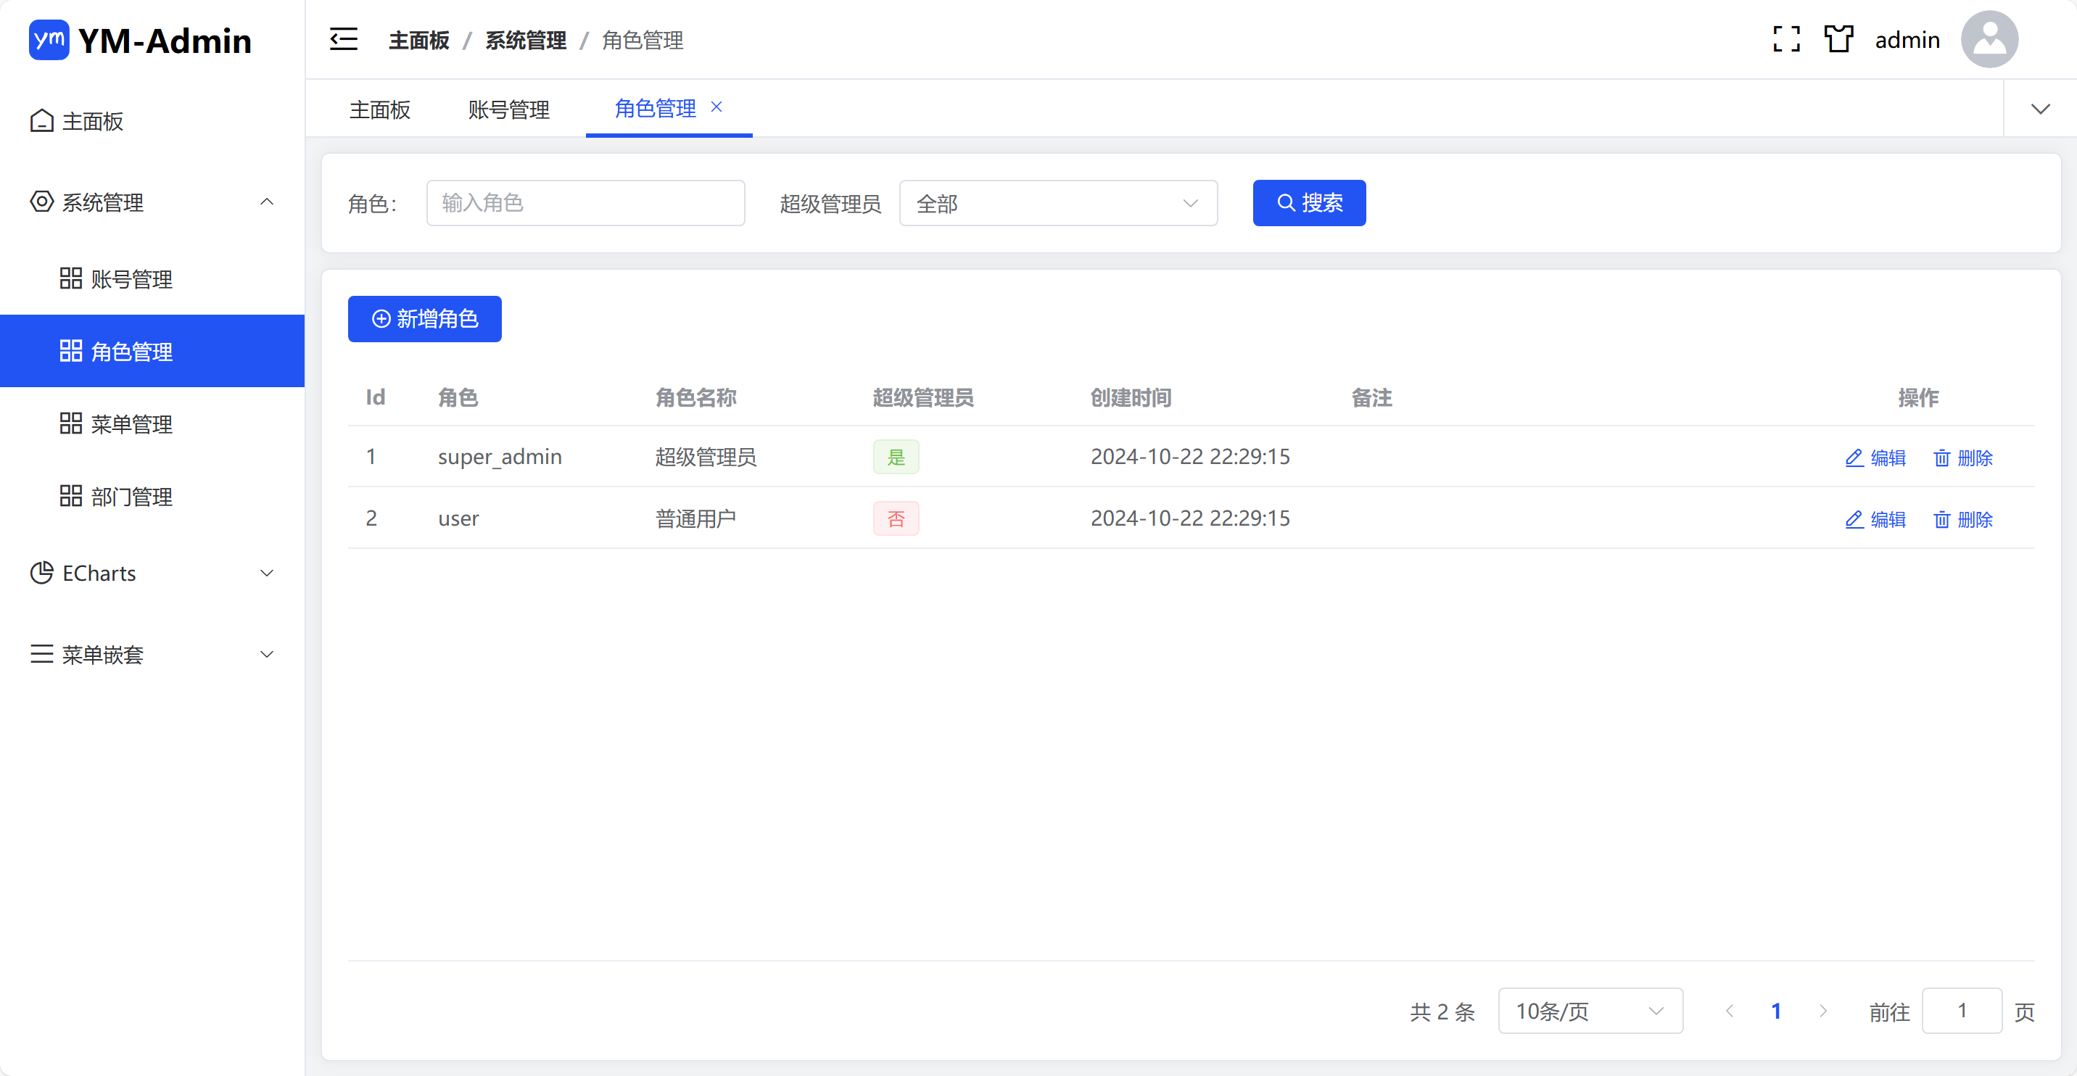Enter fullscreen mode via header icon

click(1786, 38)
